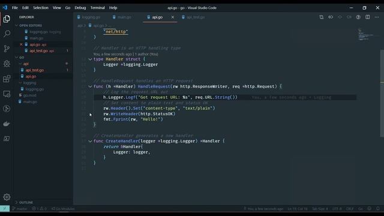Click the master branch status item
The height and width of the screenshot is (216, 384).
[20, 209]
